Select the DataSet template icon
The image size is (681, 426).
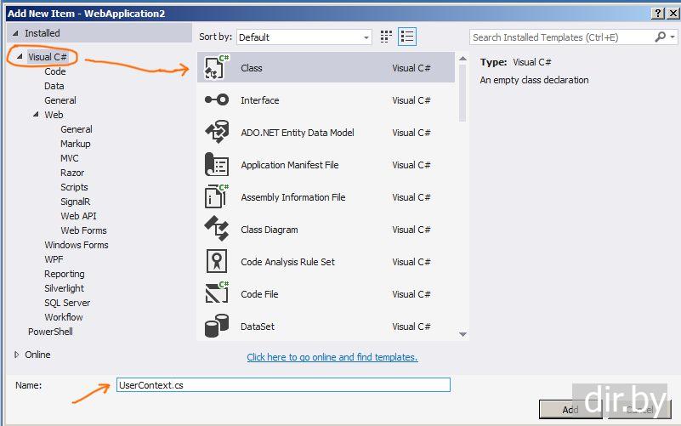(216, 327)
